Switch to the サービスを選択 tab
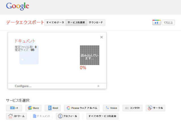The width and height of the screenshot is (181, 121). tap(76, 22)
